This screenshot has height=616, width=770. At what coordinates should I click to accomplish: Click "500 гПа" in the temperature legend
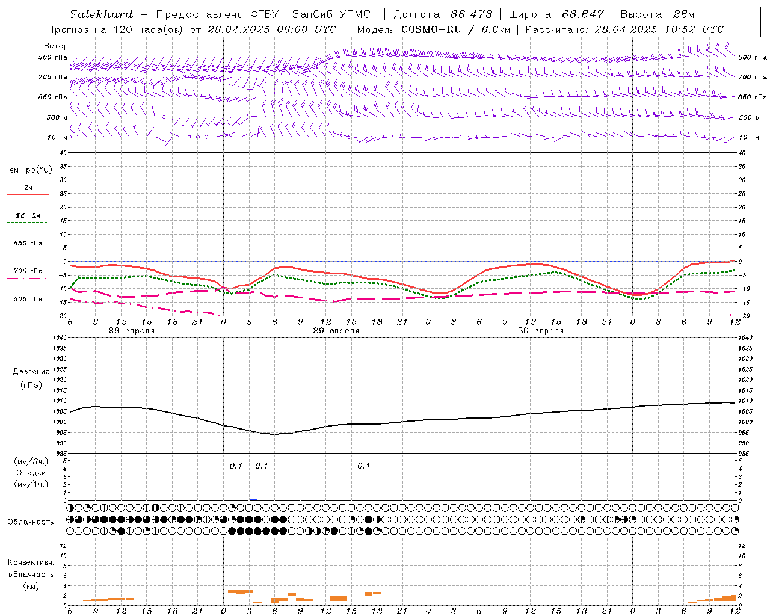[x=28, y=299]
